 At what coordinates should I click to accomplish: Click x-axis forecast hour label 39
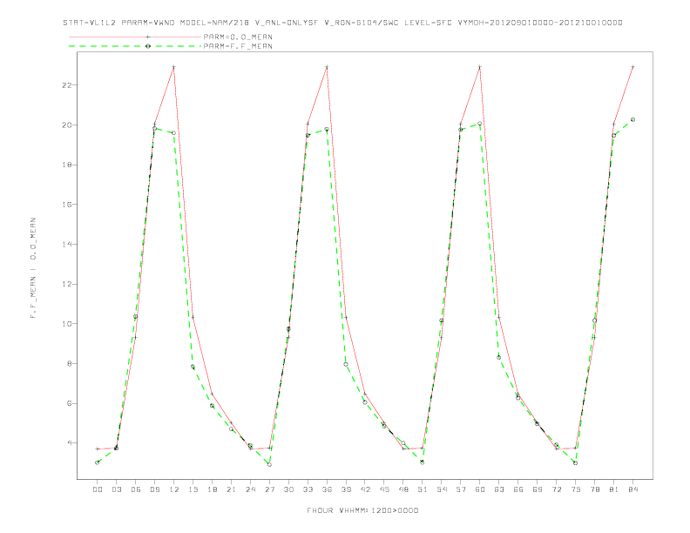click(346, 489)
